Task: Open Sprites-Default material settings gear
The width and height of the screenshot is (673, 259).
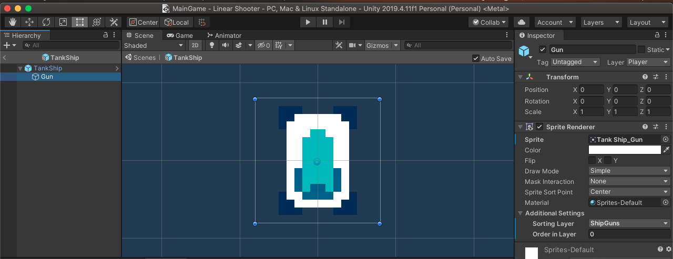Action: [669, 249]
